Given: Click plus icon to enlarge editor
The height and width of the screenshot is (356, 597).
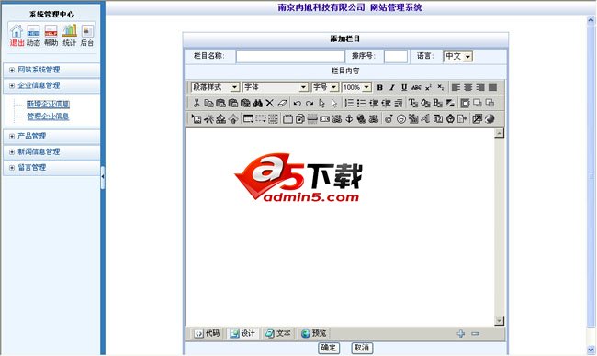Looking at the screenshot, I should pos(461,334).
